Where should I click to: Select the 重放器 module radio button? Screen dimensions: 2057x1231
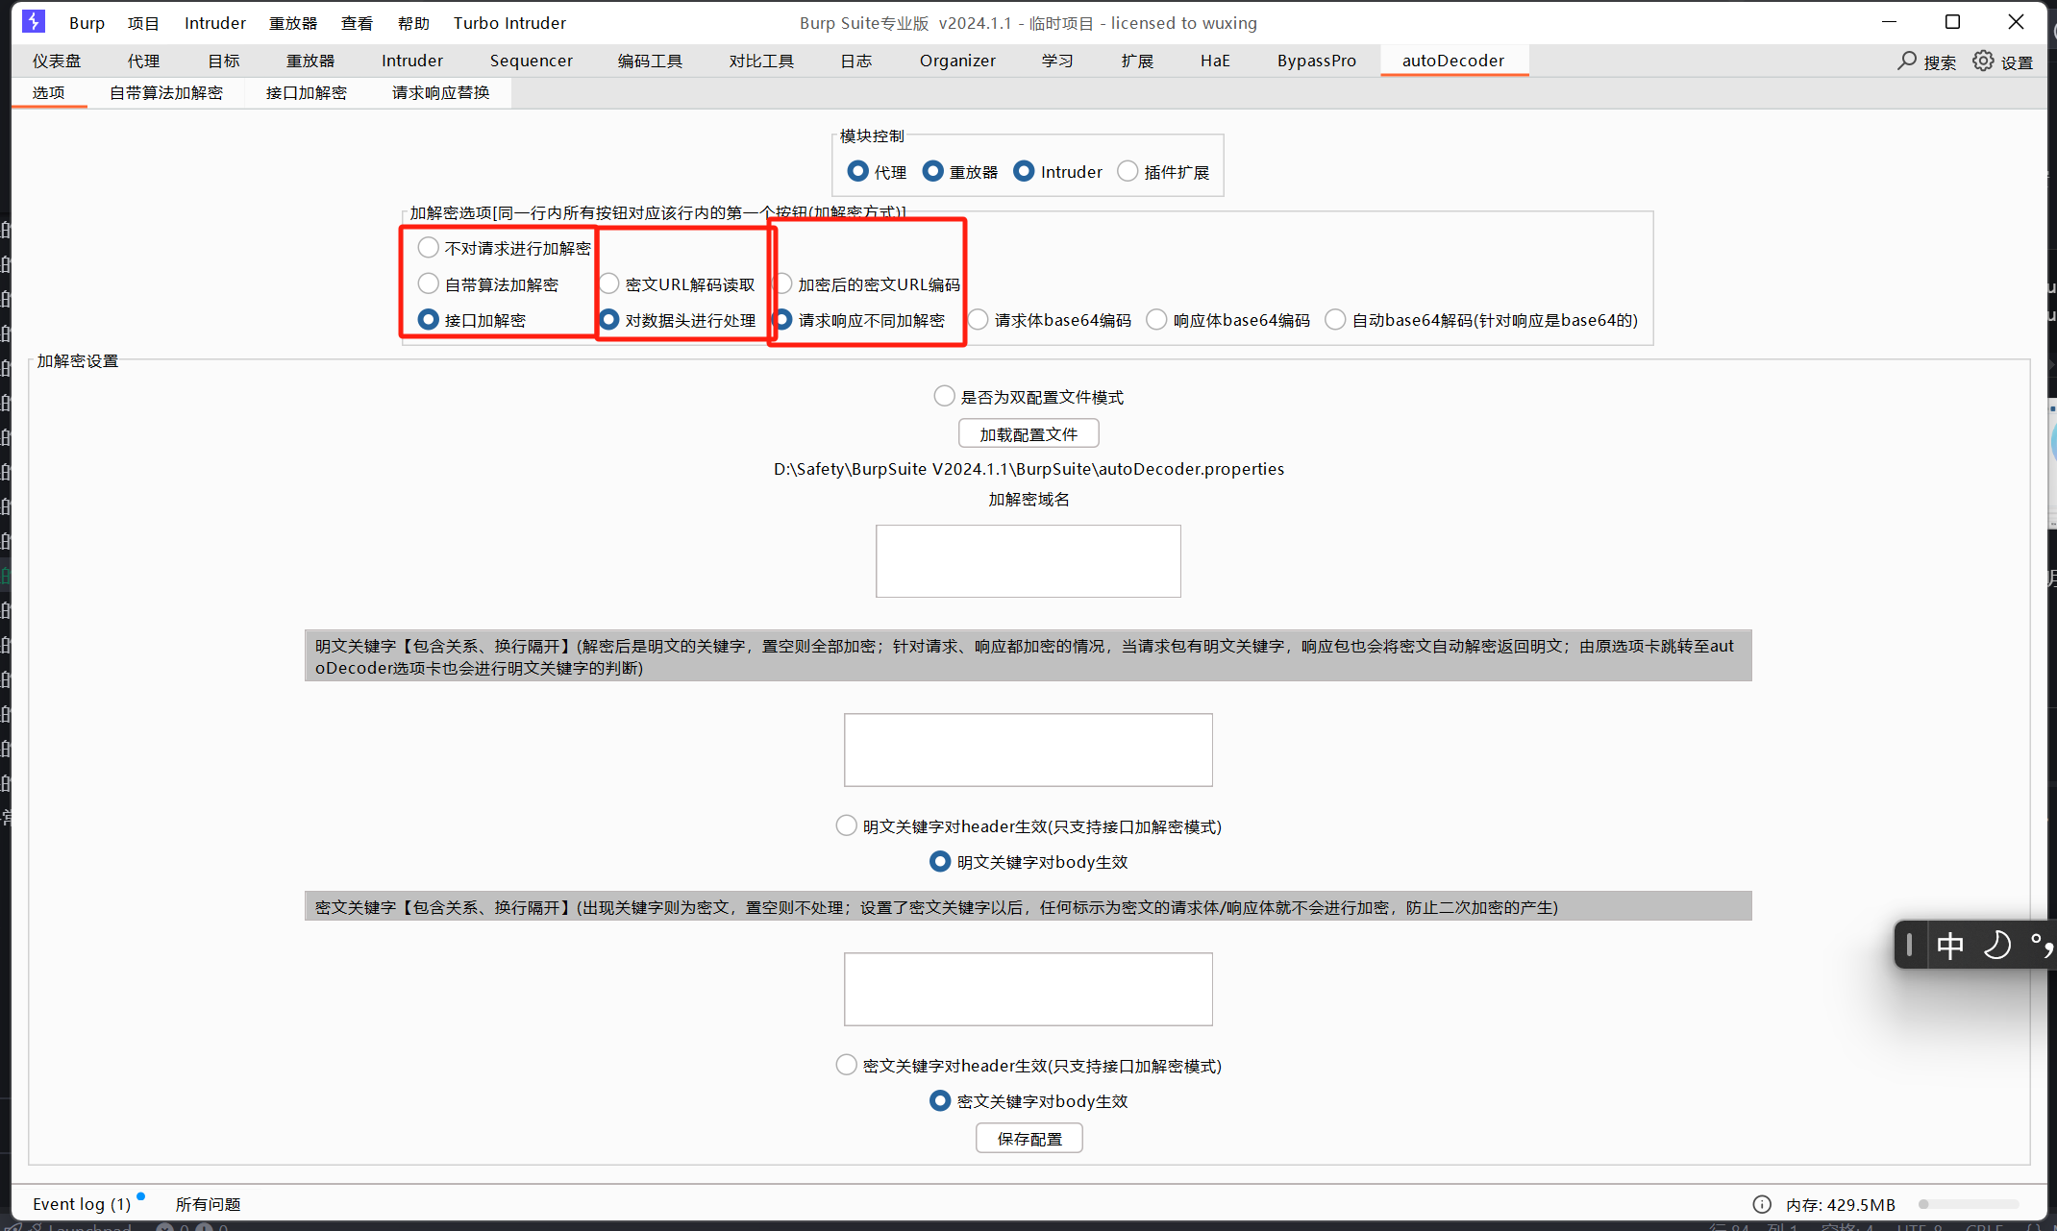pos(932,171)
